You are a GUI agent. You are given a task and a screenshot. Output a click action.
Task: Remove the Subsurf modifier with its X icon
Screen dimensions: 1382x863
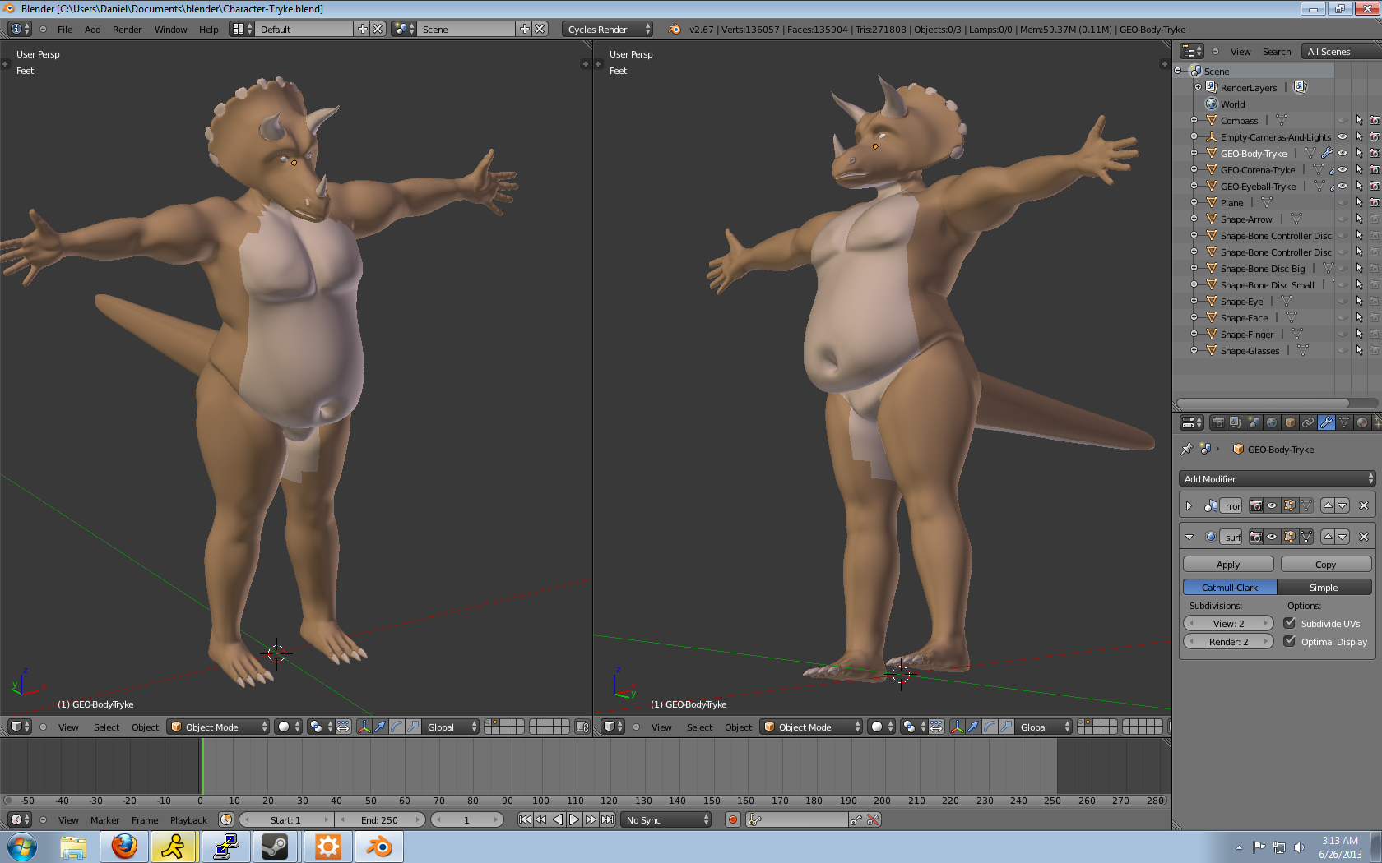1363,537
